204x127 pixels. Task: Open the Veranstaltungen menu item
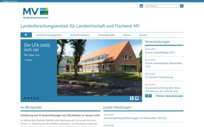coord(106,35)
